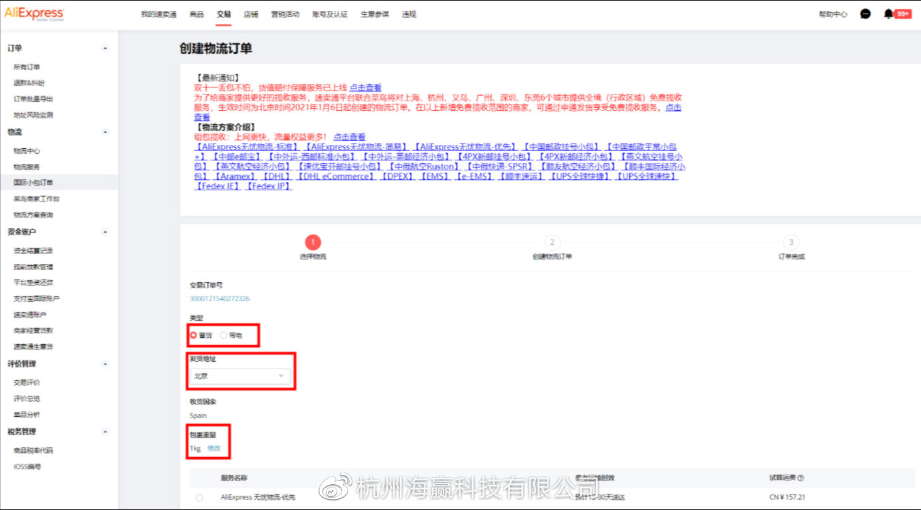Go to 商品税率代码 in the sidebar
This screenshot has width=921, height=510.
(x=33, y=450)
